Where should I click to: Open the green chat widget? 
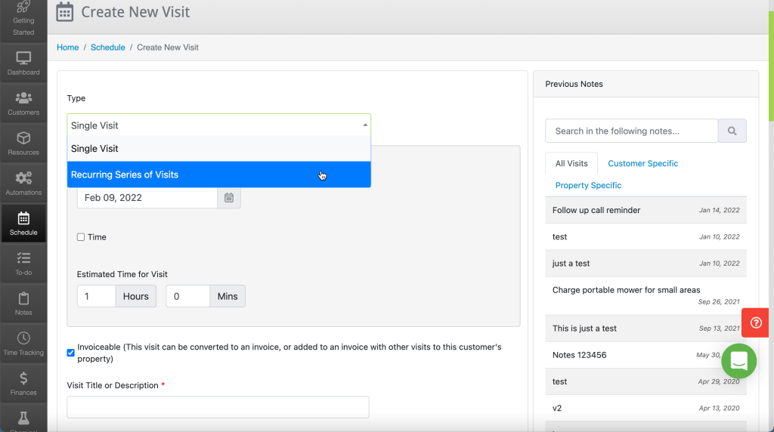[739, 361]
